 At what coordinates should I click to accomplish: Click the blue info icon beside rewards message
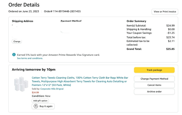pyautogui.click(x=14, y=54)
